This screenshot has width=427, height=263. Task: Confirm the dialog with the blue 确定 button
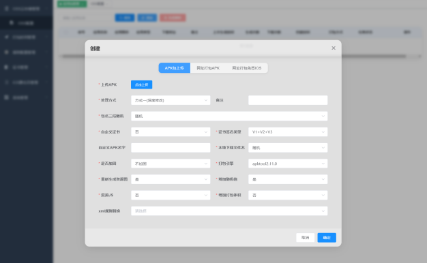(327, 237)
